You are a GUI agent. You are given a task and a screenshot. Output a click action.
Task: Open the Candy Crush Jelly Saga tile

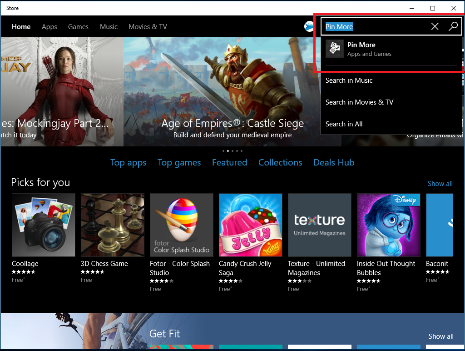pos(251,225)
